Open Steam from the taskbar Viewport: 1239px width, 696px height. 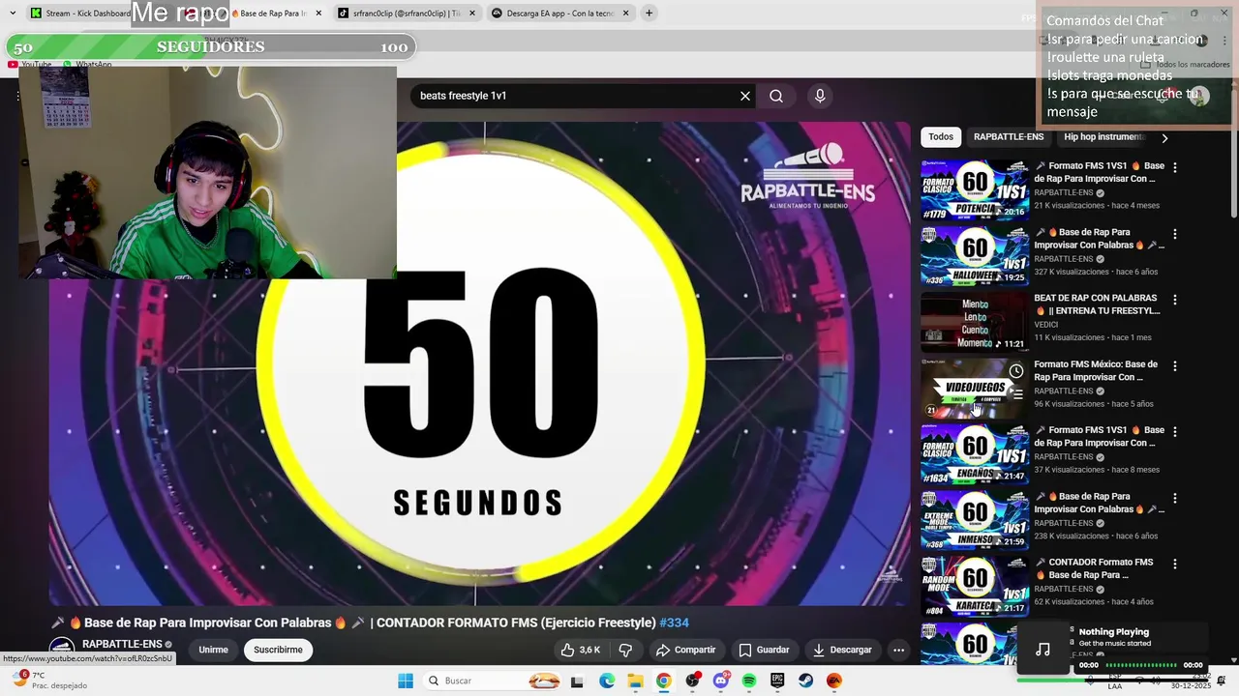click(x=805, y=681)
